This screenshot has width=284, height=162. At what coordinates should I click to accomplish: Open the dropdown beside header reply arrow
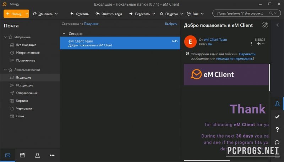pyautogui.click(x=263, y=44)
